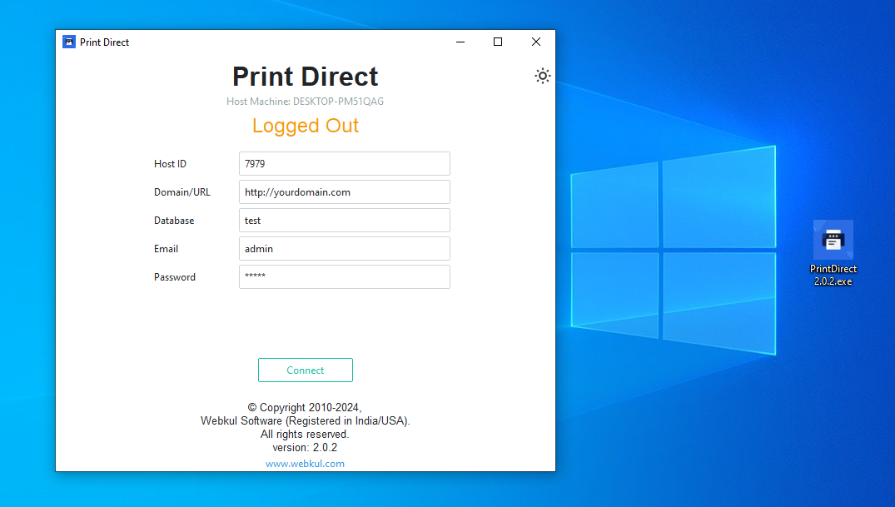Image resolution: width=895 pixels, height=507 pixels.
Task: Click the '© Copyright 2010-2024,' text
Action: coord(305,408)
